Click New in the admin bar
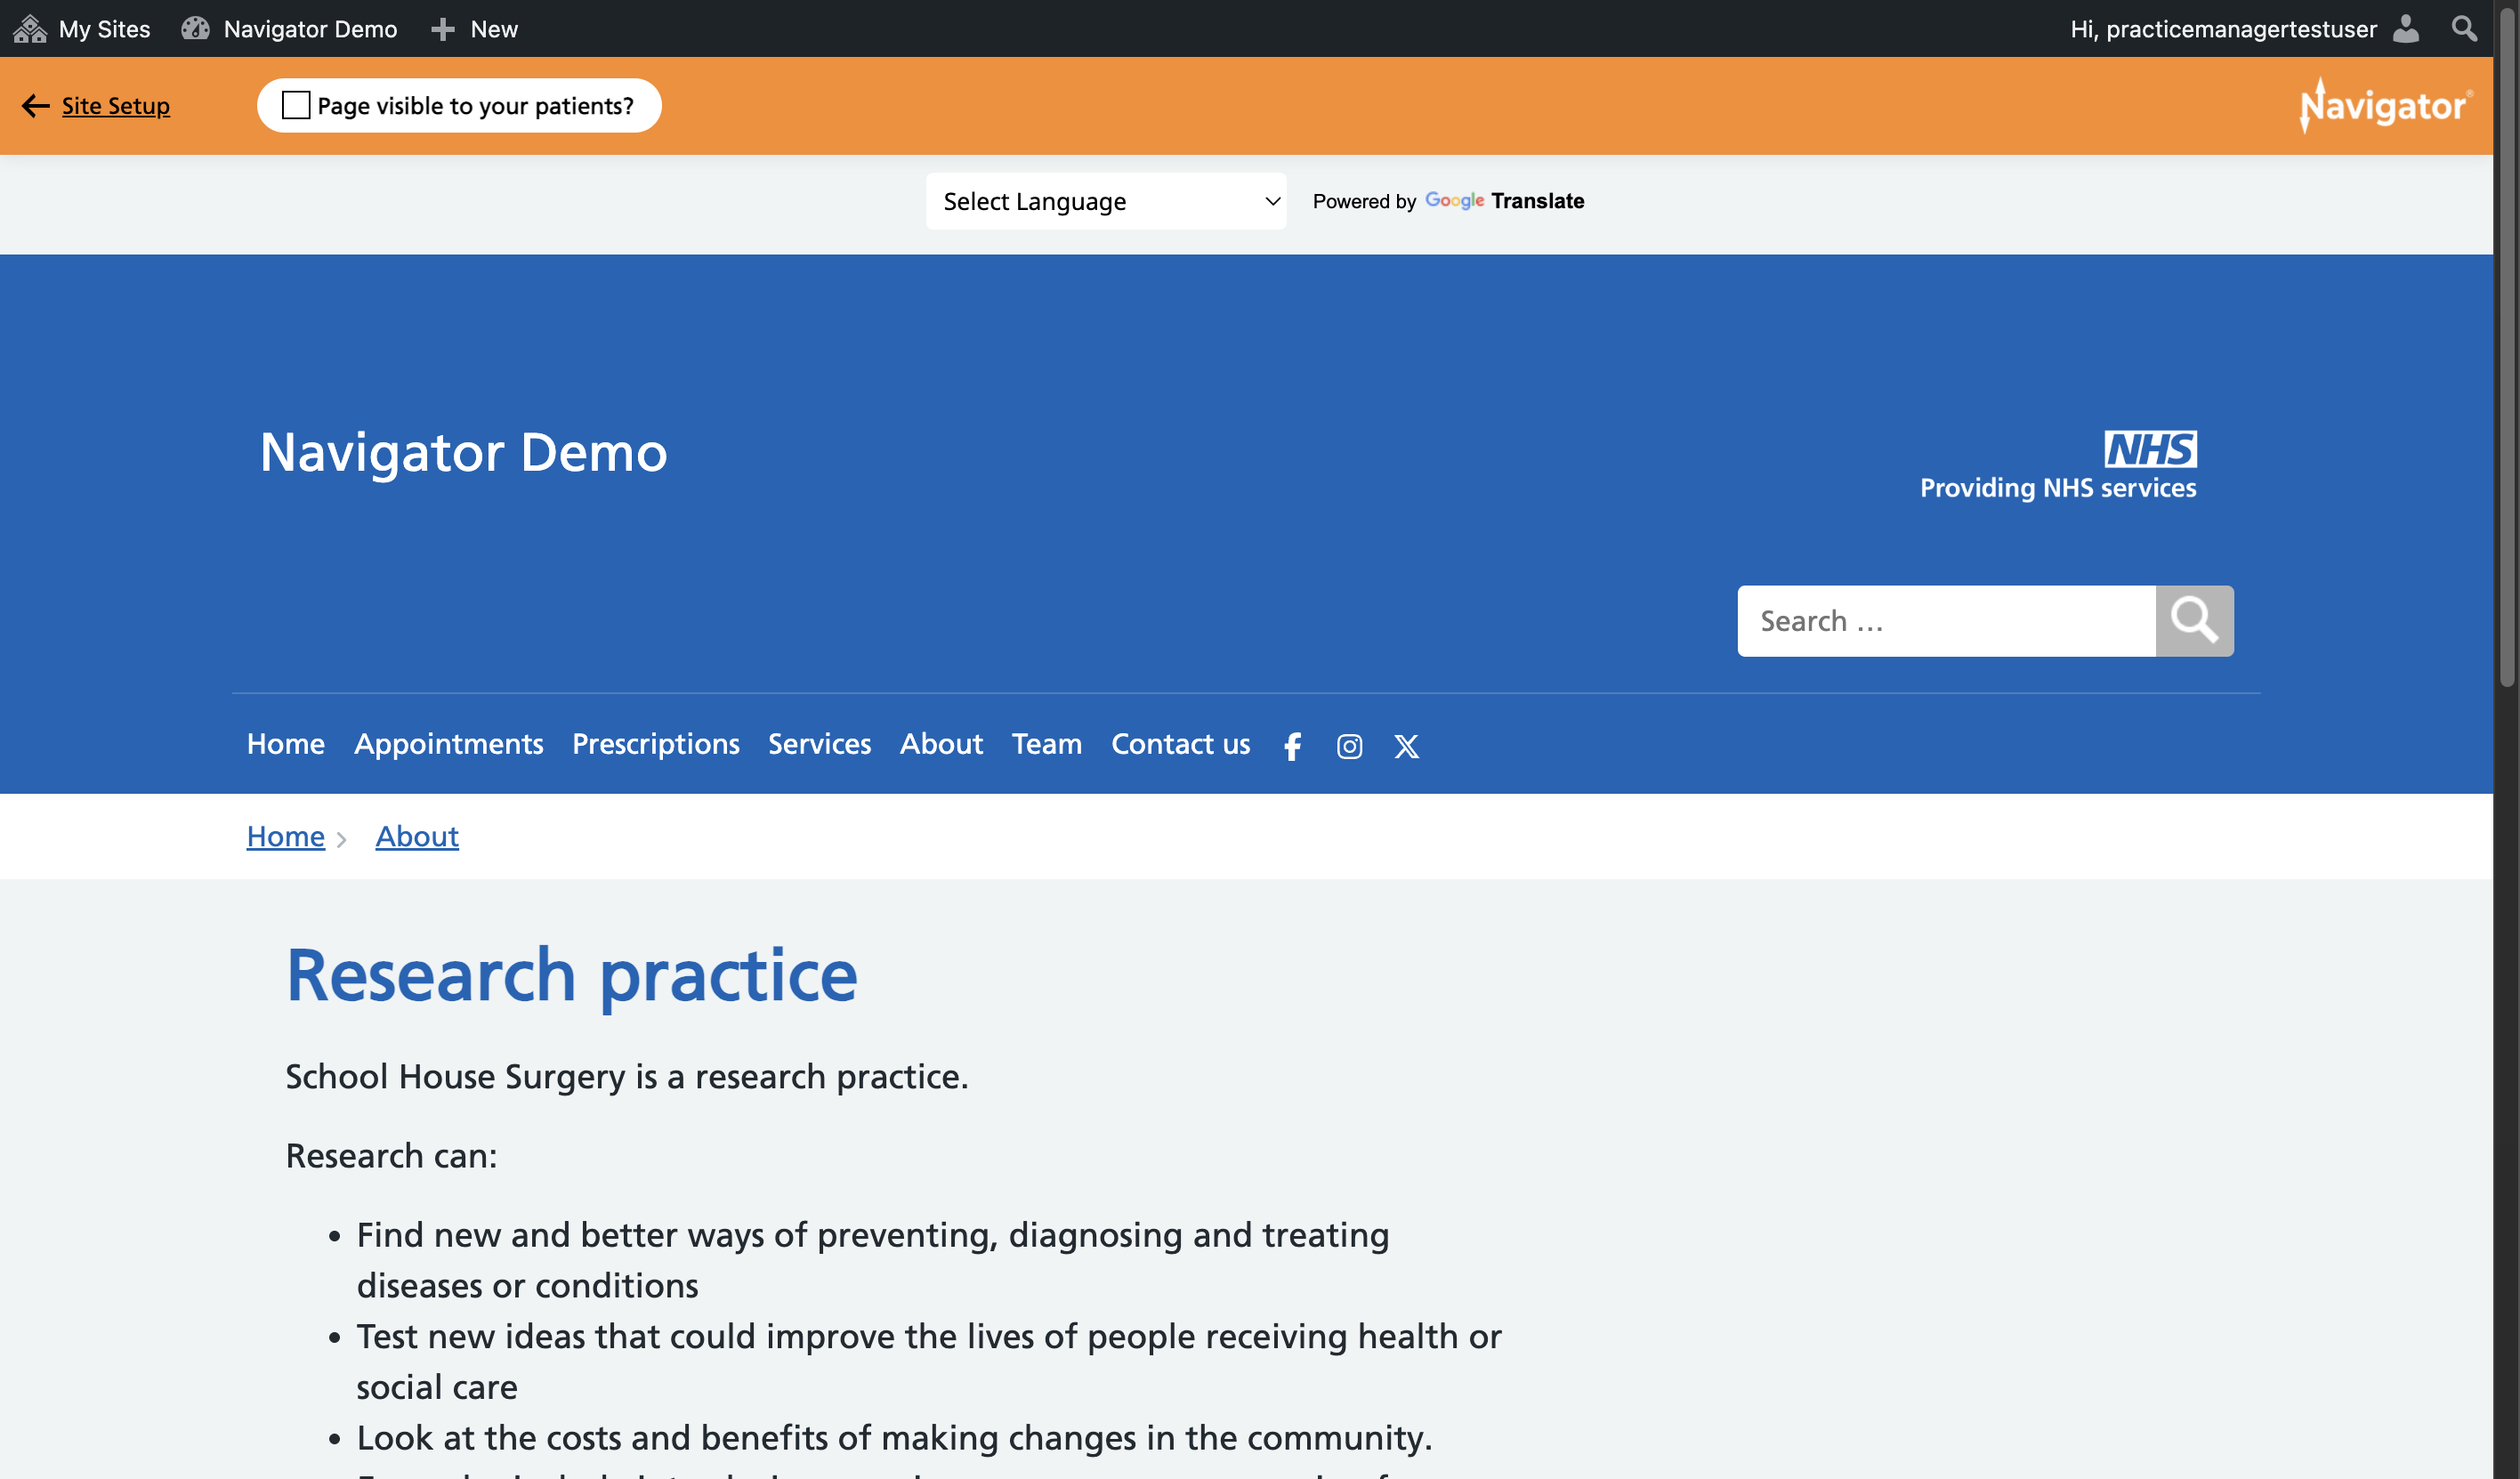 (x=494, y=29)
